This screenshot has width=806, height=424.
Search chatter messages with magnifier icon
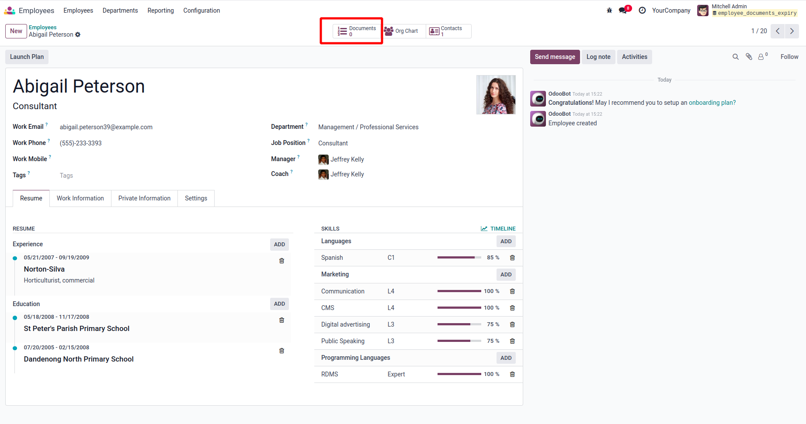coord(736,57)
